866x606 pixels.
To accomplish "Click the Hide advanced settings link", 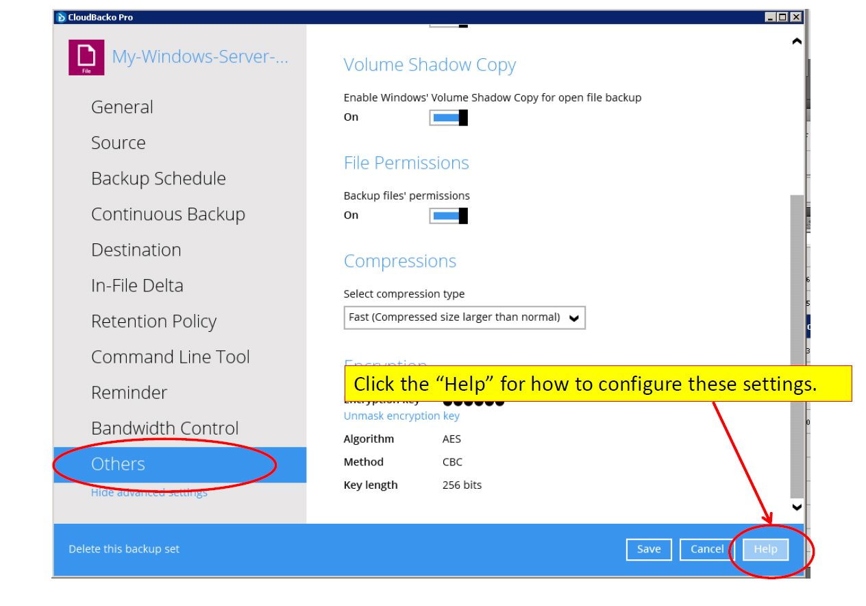I will (149, 492).
